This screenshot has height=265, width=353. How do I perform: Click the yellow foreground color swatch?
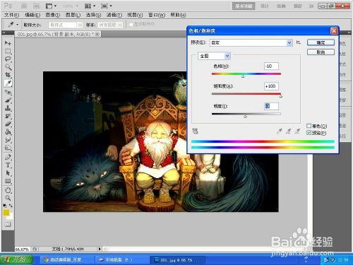[6, 213]
